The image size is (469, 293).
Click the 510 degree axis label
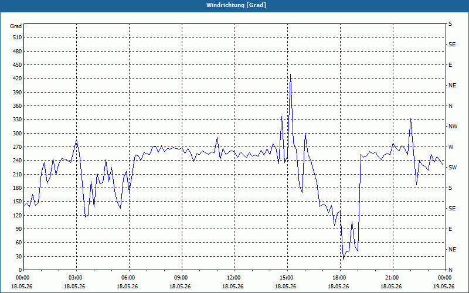[x=18, y=38]
